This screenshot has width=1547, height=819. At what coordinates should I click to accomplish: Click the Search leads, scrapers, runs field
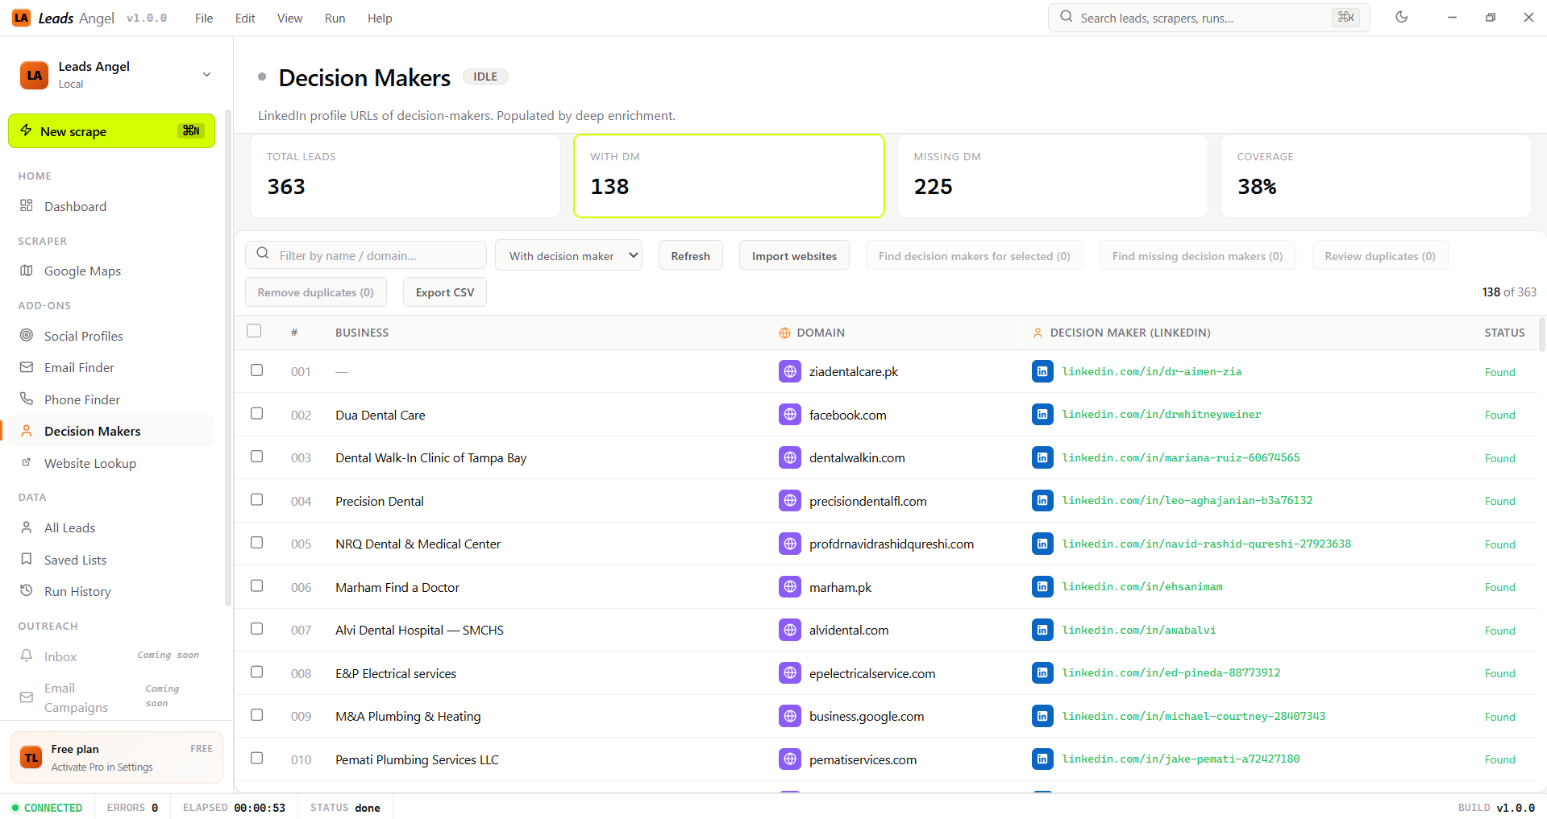tap(1208, 18)
